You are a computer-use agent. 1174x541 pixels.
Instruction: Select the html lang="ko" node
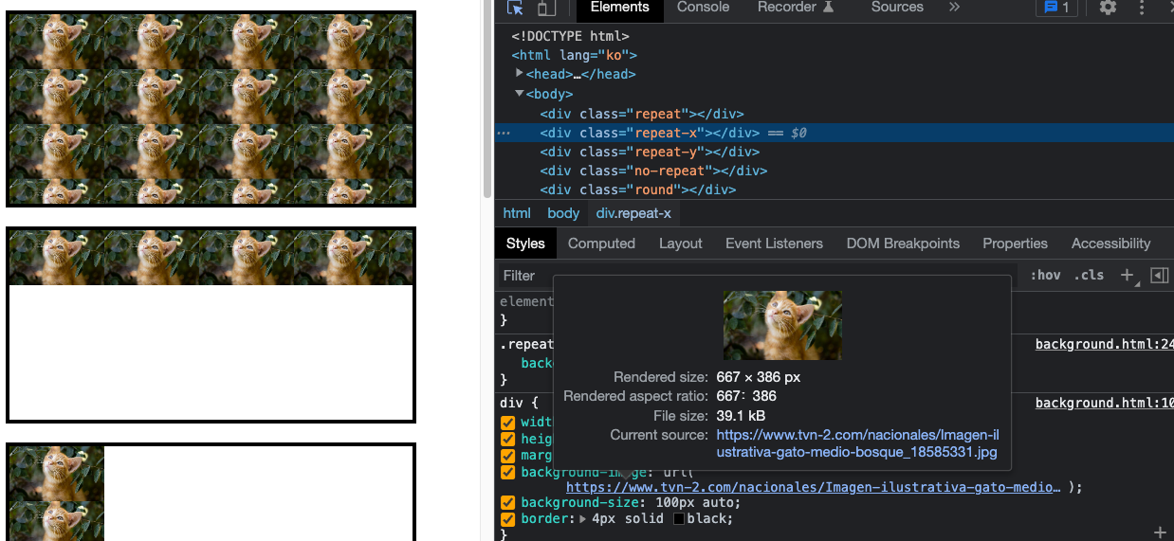pyautogui.click(x=574, y=55)
